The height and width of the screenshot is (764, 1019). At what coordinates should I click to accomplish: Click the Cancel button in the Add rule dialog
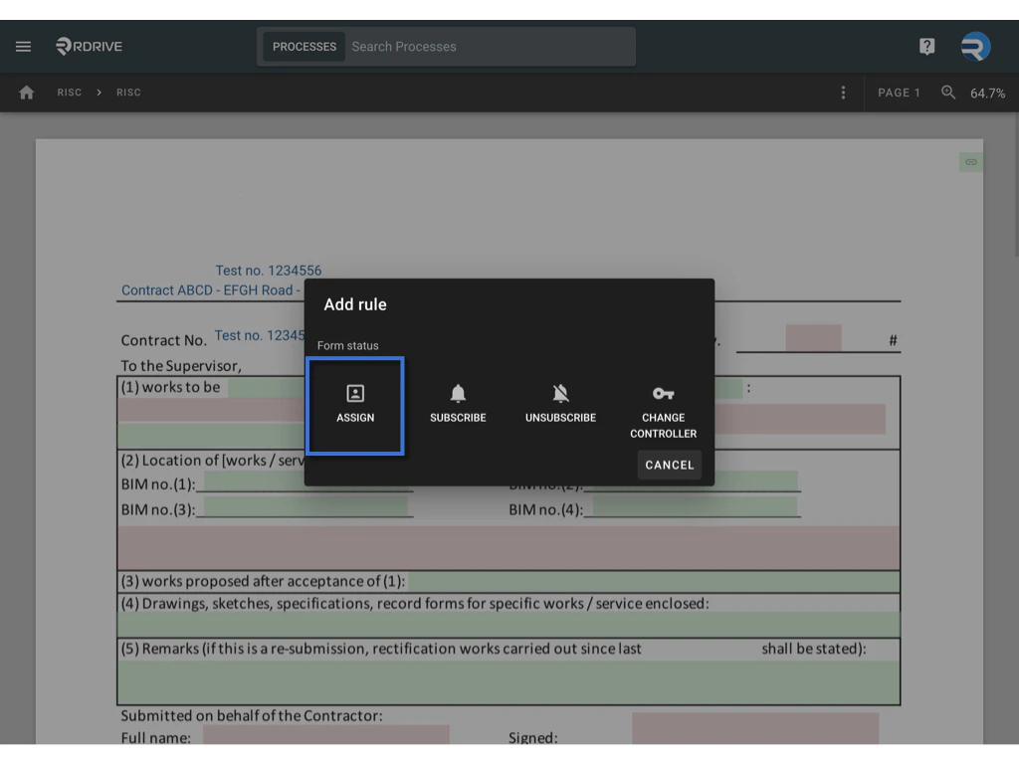click(x=669, y=465)
